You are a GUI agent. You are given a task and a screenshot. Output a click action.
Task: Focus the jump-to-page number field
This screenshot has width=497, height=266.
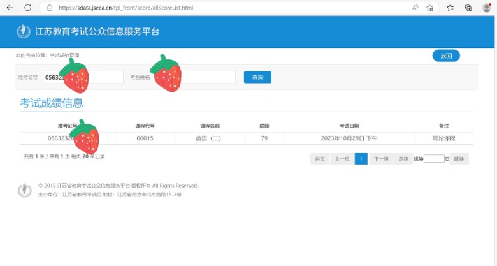tap(433, 159)
